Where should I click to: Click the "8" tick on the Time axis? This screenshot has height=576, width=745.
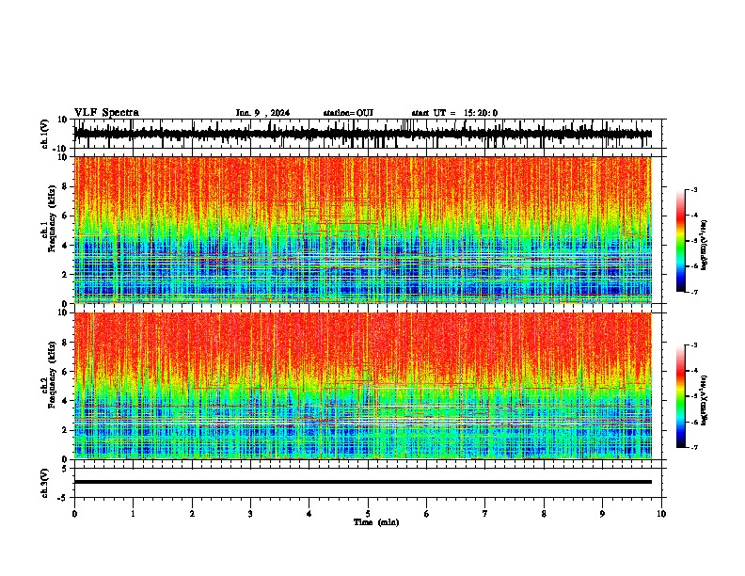(x=544, y=514)
